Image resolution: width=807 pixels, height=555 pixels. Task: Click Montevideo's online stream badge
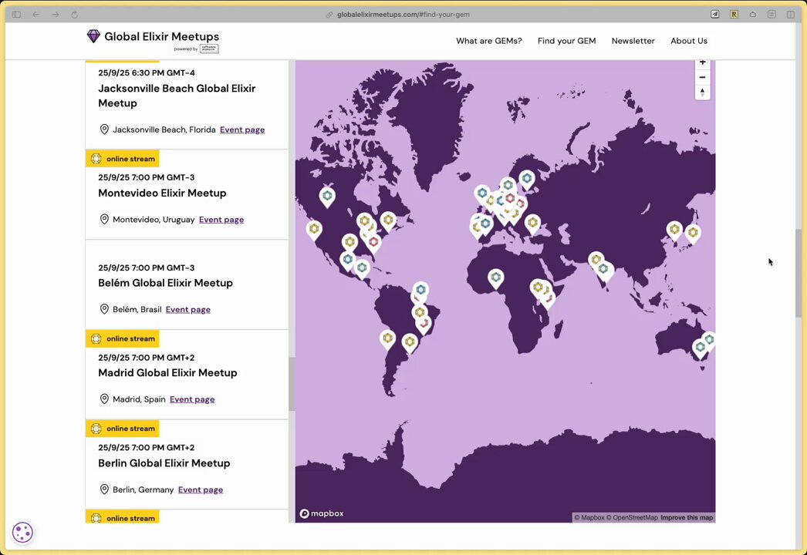tap(123, 159)
